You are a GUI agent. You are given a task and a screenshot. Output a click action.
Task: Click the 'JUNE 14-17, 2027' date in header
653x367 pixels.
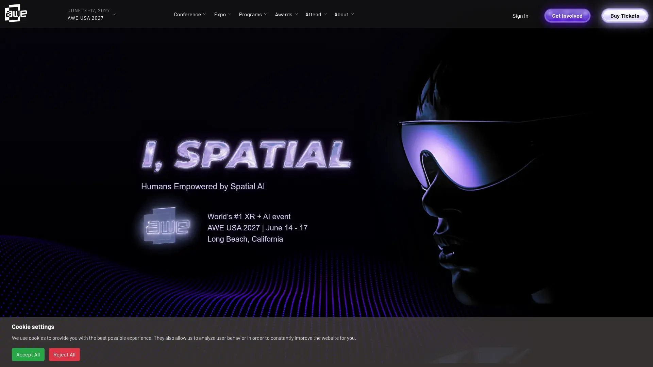[x=89, y=11]
